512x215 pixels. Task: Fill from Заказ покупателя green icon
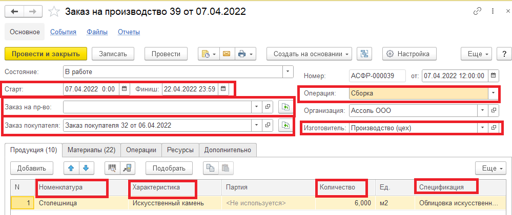285,125
